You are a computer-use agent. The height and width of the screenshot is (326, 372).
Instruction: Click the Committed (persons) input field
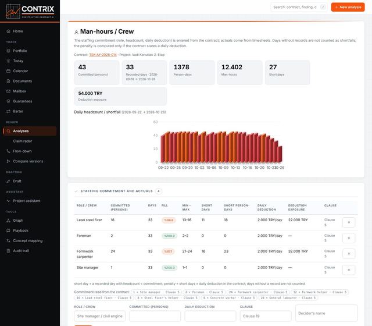click(x=155, y=316)
